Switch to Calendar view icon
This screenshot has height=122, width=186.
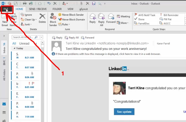coord(4,113)
